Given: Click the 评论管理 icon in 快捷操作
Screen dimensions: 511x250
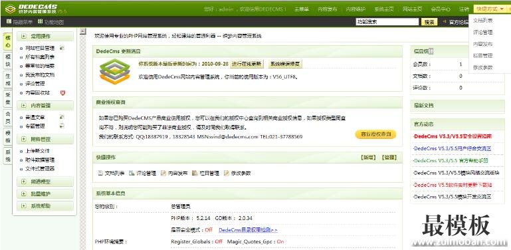Looking at the screenshot, I should (x=132, y=173).
